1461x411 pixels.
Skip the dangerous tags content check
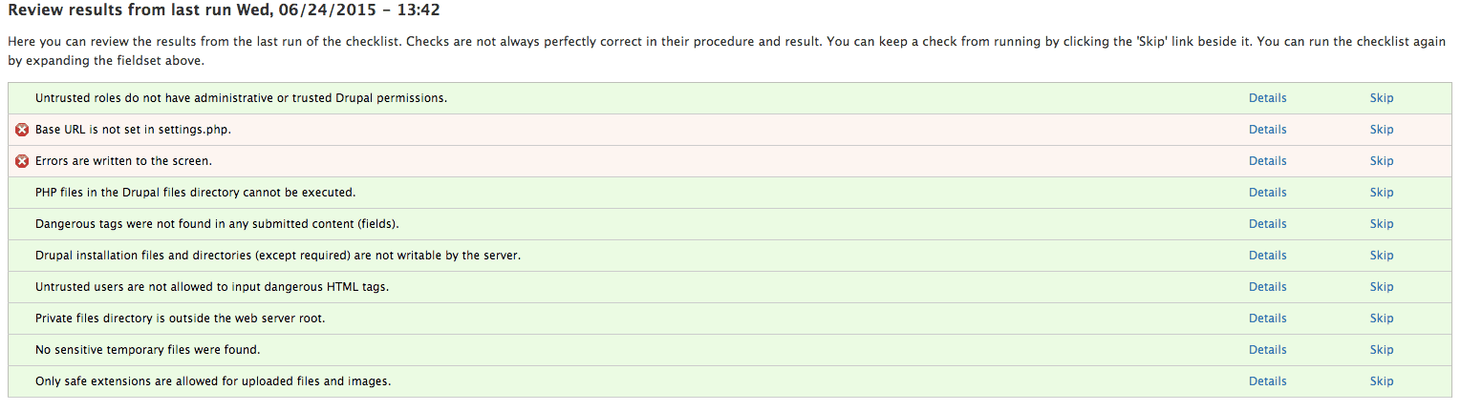(1382, 224)
